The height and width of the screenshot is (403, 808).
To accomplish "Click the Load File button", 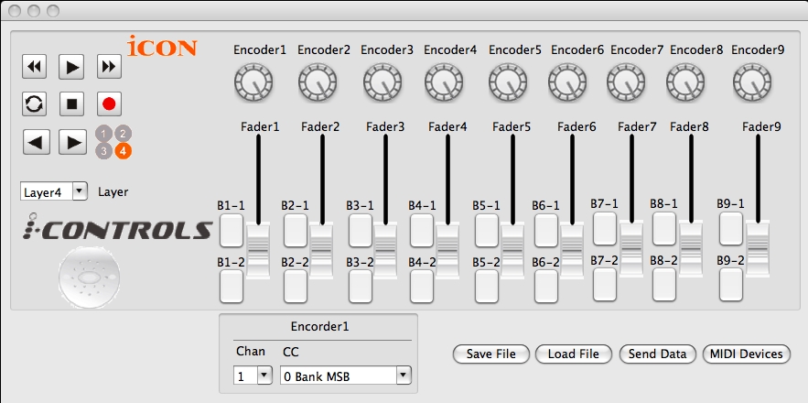I will point(574,354).
